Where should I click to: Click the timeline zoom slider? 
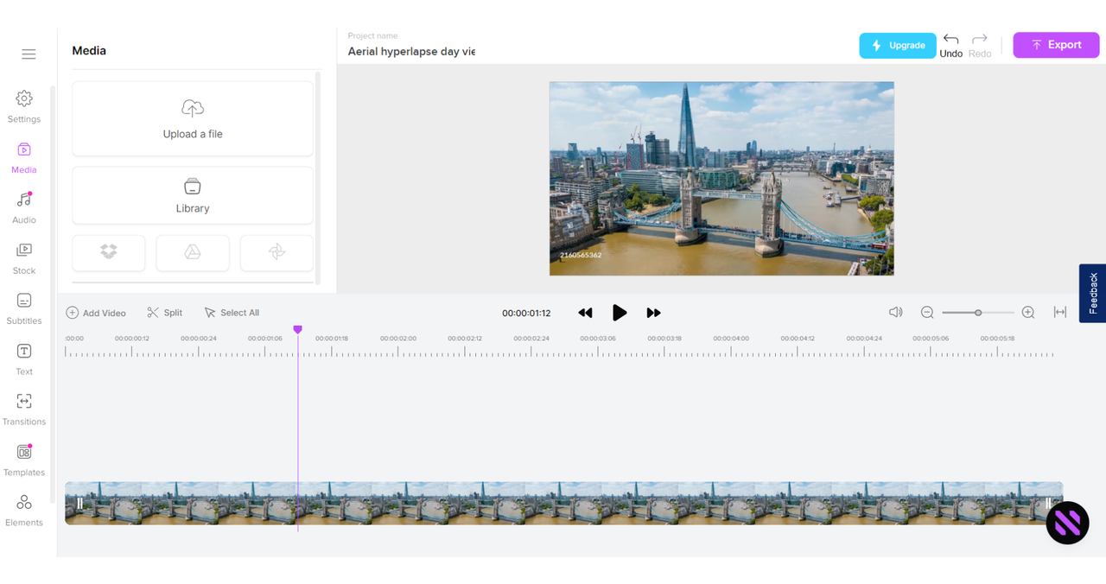click(x=977, y=313)
